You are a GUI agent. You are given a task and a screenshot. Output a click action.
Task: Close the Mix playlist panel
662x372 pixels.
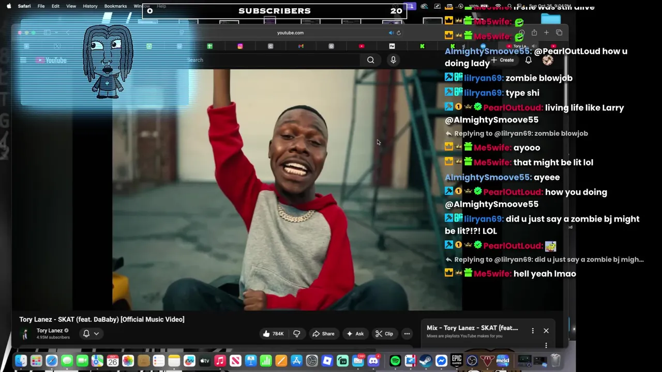click(x=546, y=331)
